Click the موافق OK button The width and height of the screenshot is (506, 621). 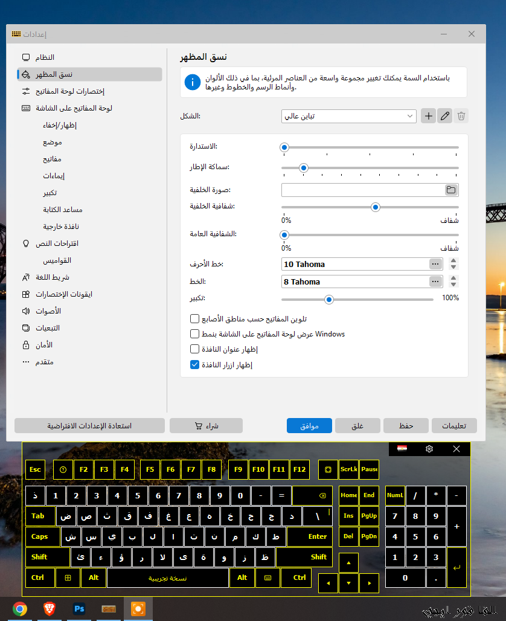click(309, 426)
